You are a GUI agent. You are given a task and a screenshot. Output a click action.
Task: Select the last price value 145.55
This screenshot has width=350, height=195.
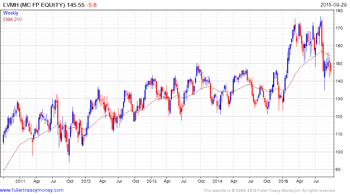click(76, 5)
